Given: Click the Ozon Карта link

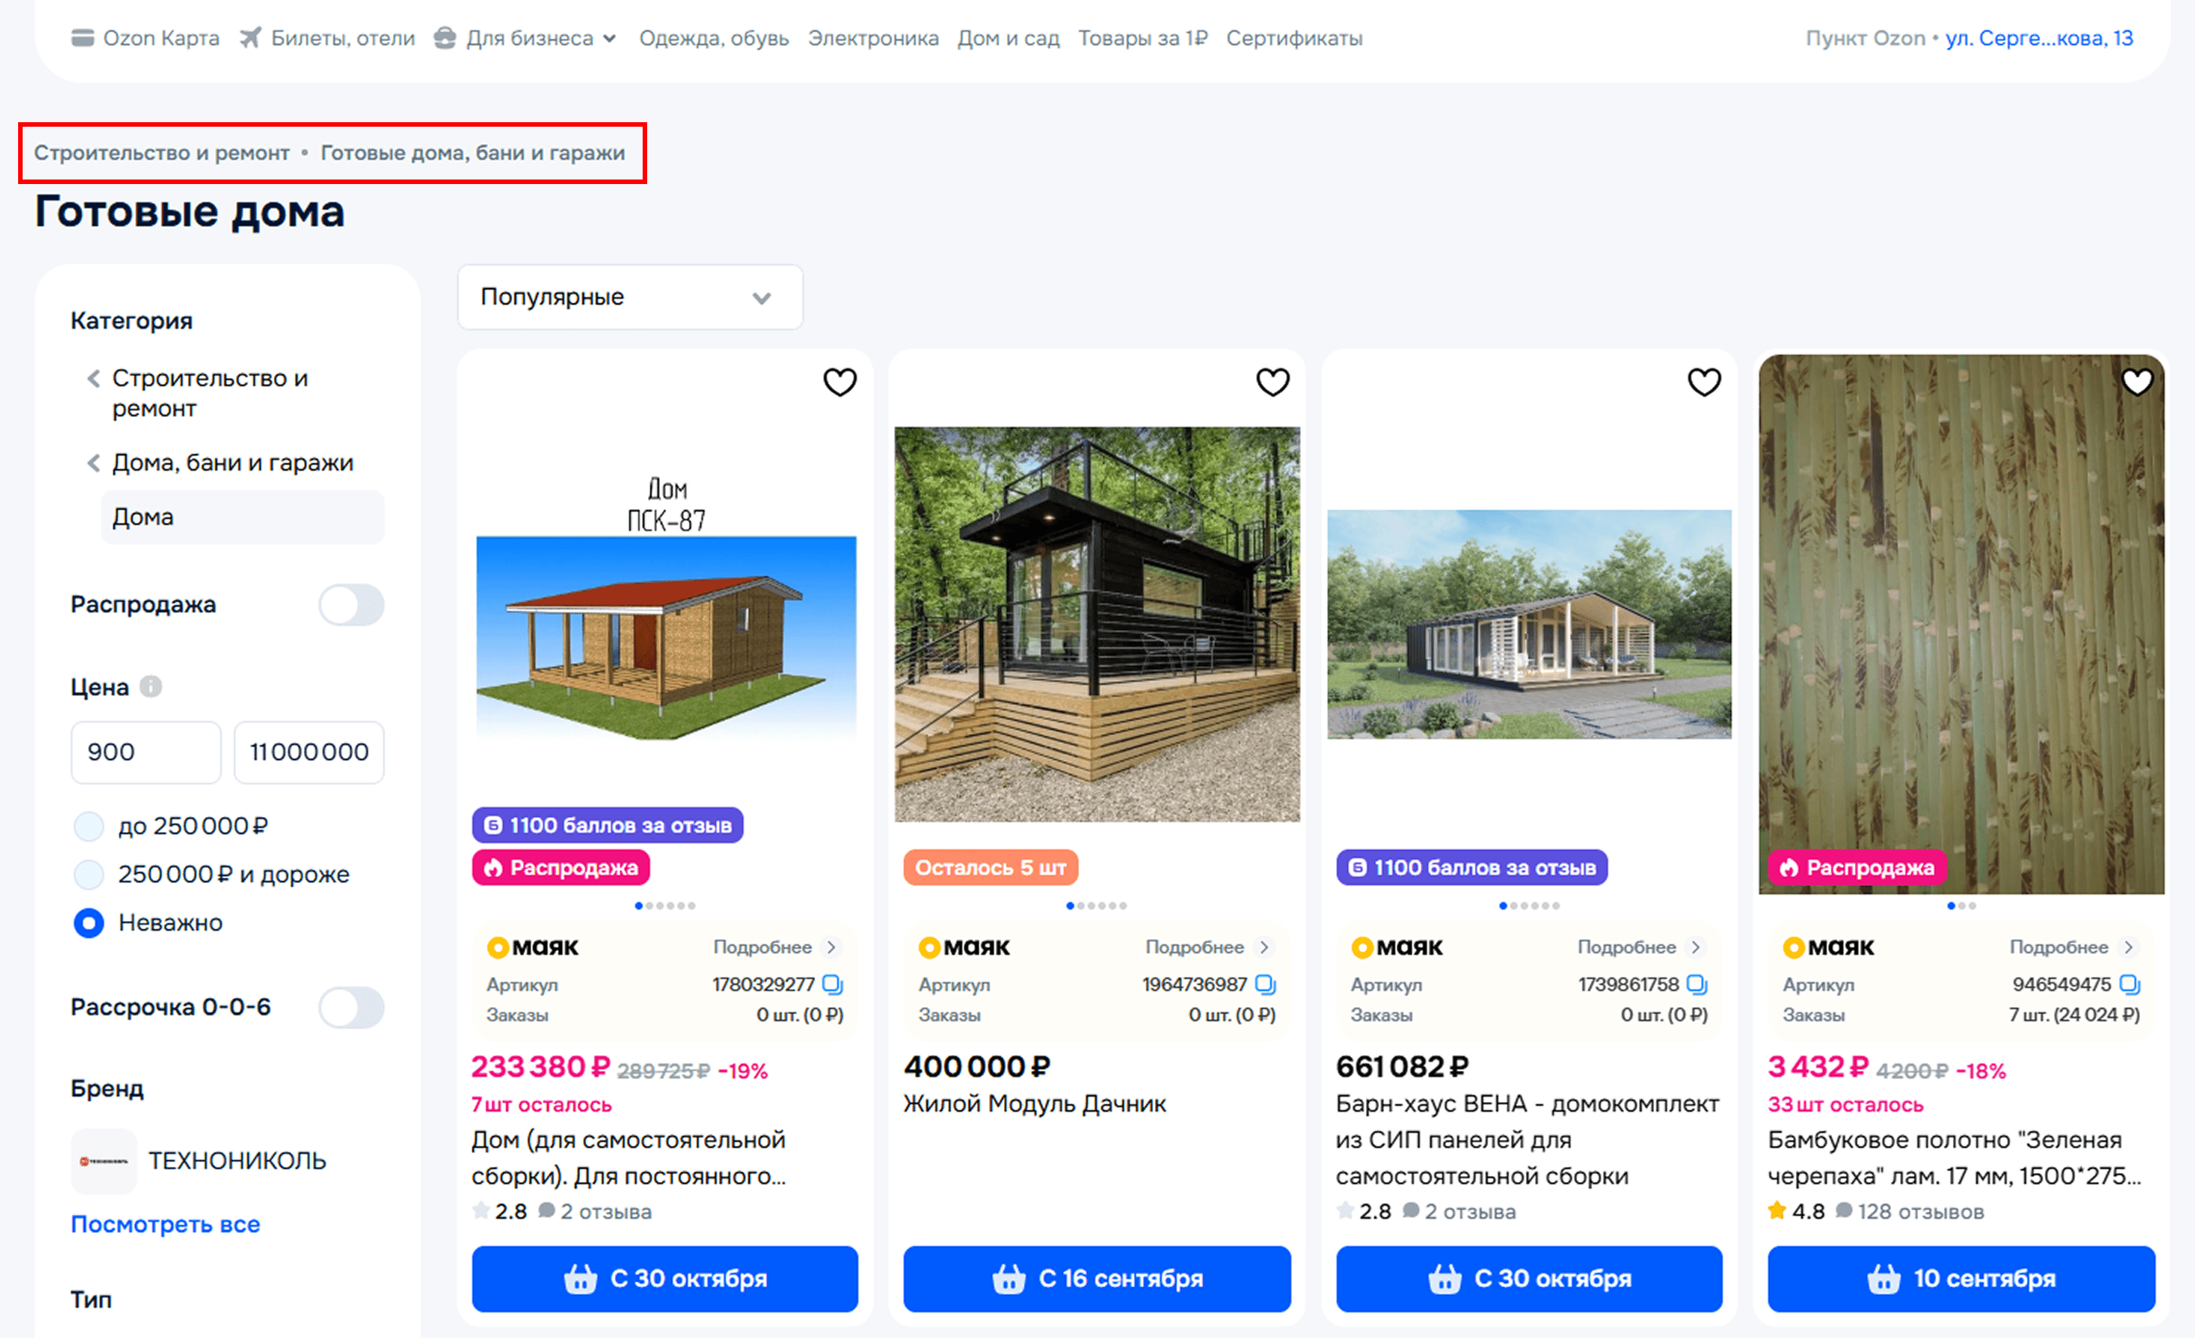Looking at the screenshot, I should click(x=161, y=38).
